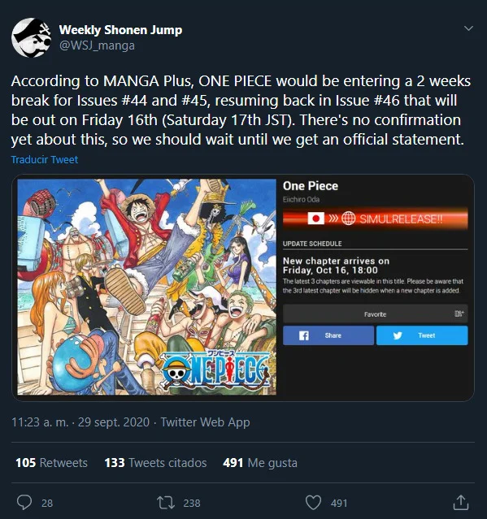Click the globe icon in Simulrelease banner
The image size is (487, 519).
(x=348, y=218)
